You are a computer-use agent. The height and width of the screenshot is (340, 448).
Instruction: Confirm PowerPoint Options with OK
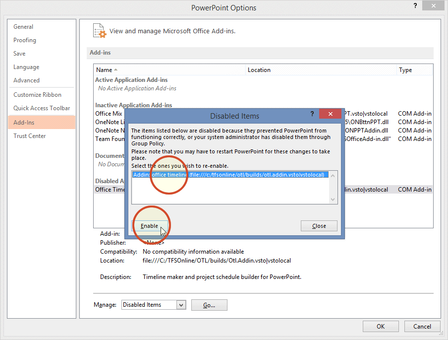(x=380, y=326)
